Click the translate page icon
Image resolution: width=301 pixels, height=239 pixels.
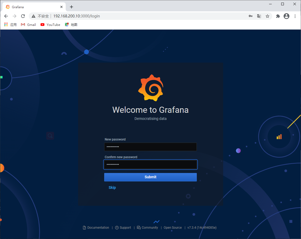click(x=259, y=16)
